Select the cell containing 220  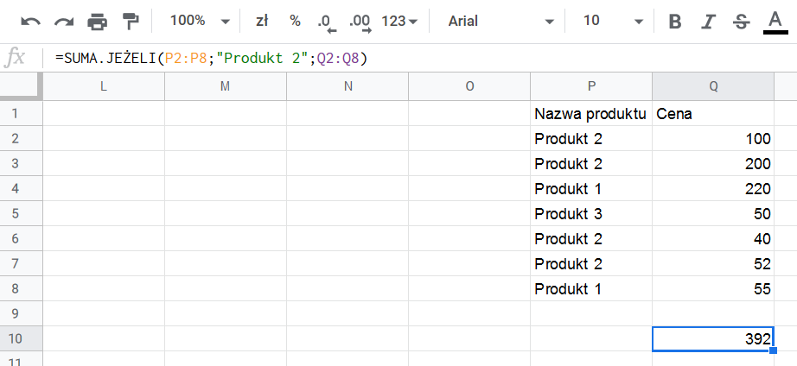click(x=713, y=189)
